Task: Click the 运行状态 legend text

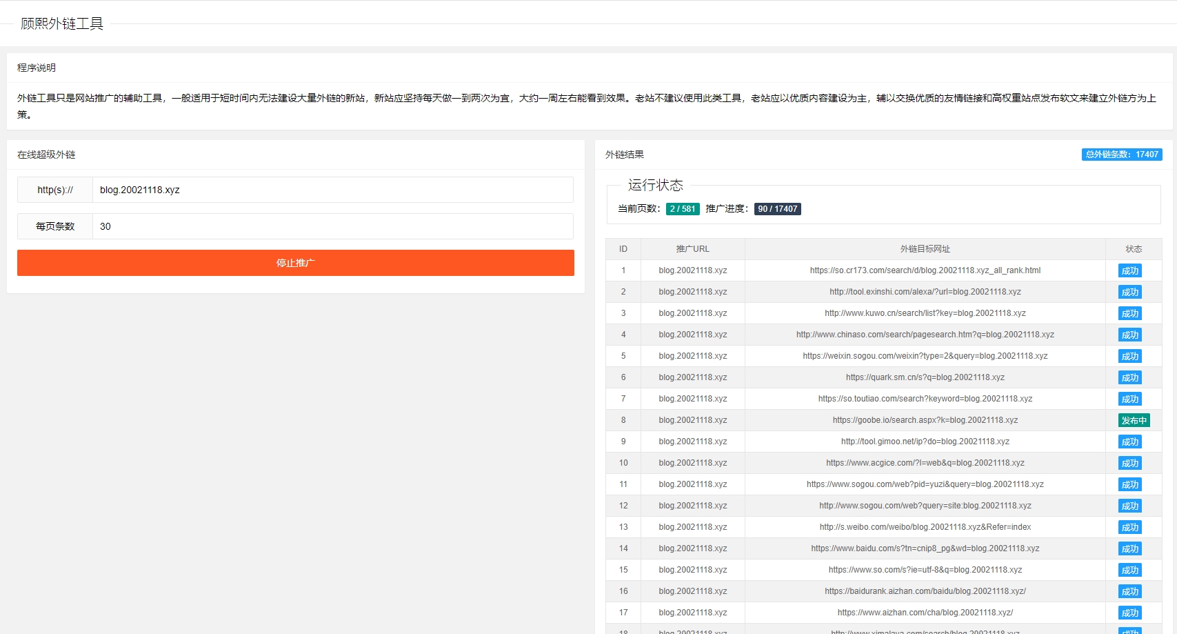Action: coord(656,185)
